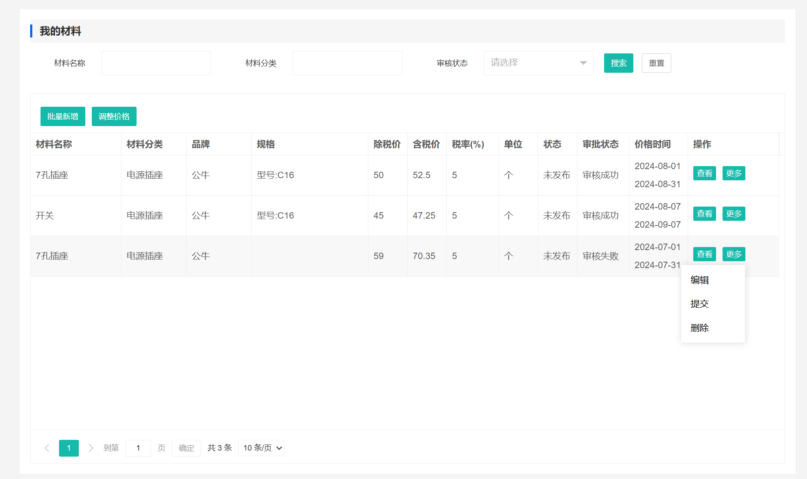Click 查看 on the 审核失败 row

click(x=704, y=254)
